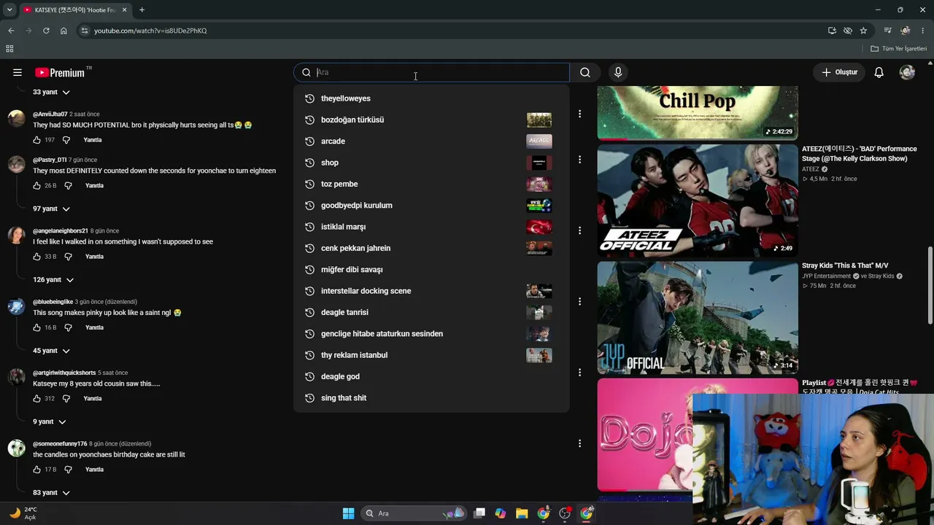Select 'sing that shit' suggestion

point(431,398)
